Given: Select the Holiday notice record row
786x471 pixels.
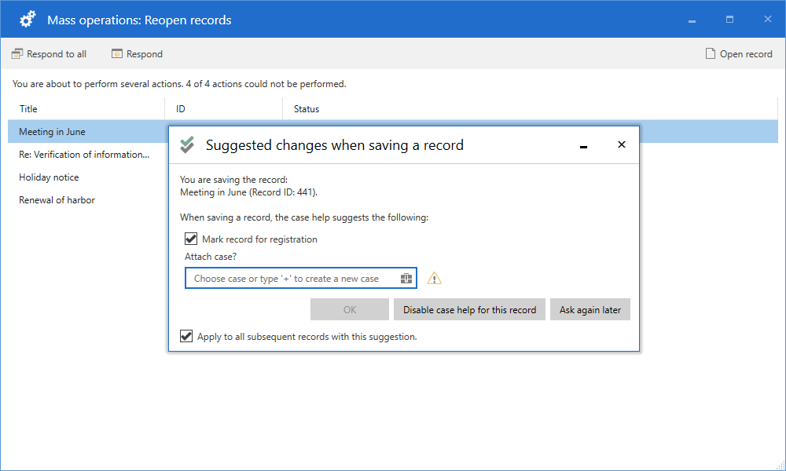Looking at the screenshot, I should pos(50,177).
